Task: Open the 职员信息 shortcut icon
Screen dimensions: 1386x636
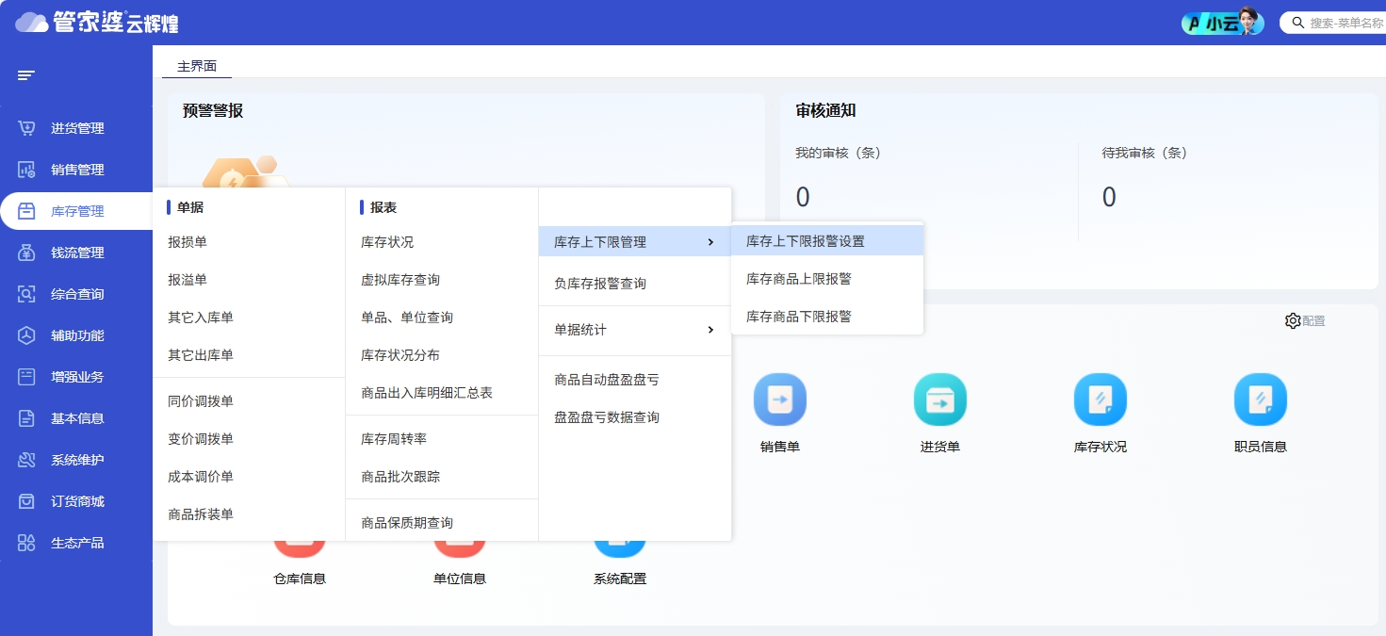Action: [1261, 400]
